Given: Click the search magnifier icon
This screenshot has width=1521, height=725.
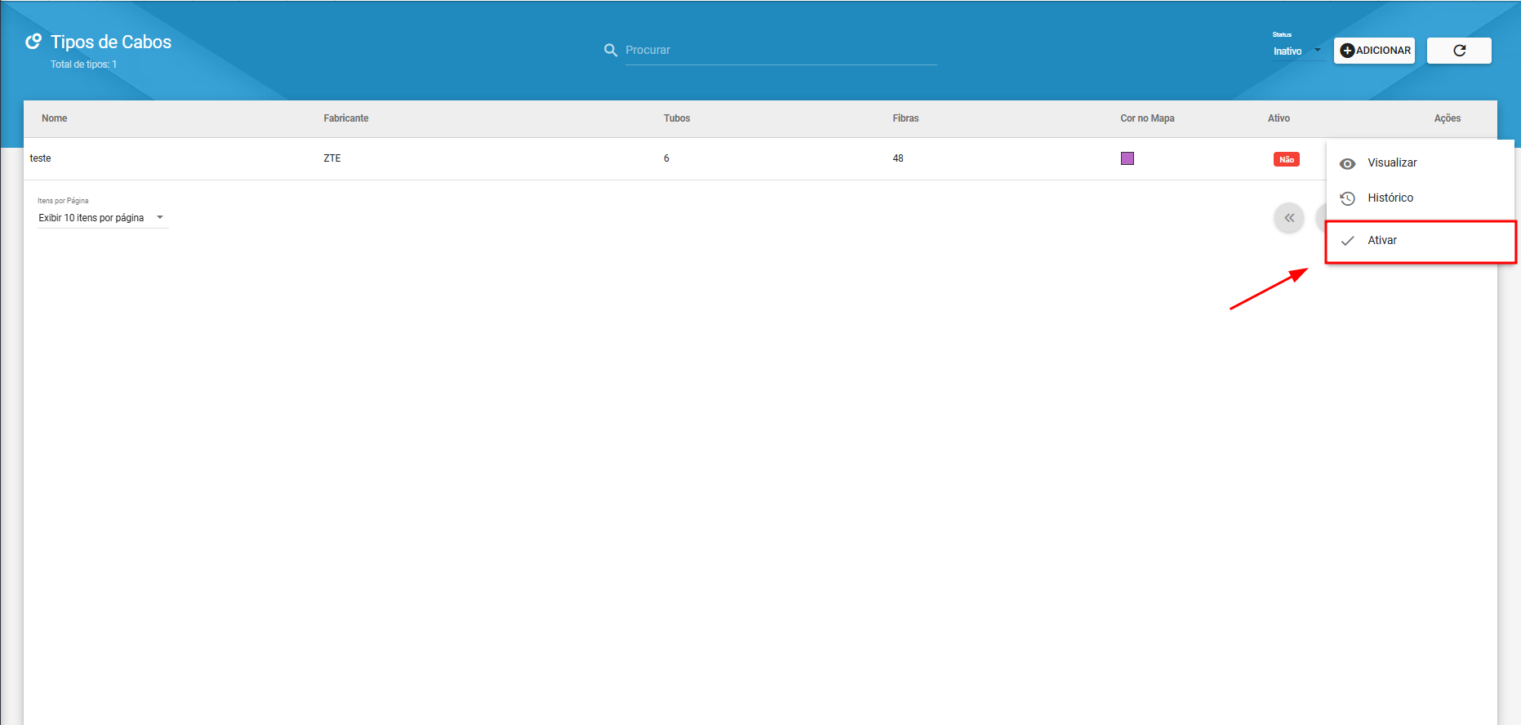Looking at the screenshot, I should click(x=611, y=51).
